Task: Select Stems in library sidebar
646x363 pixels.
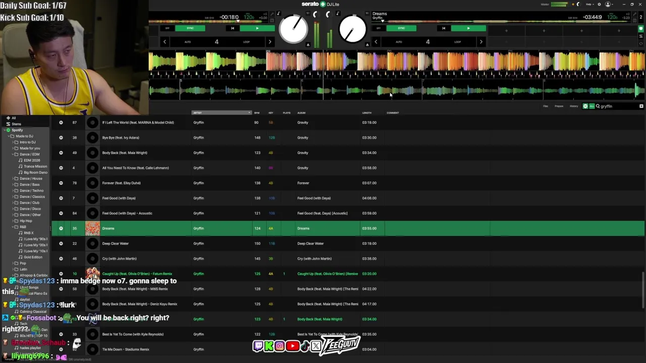Action: [x=16, y=124]
